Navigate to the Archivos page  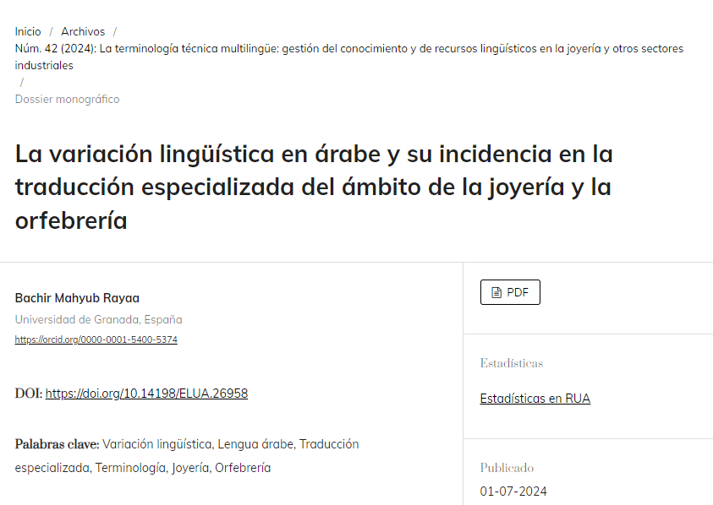[x=82, y=31]
